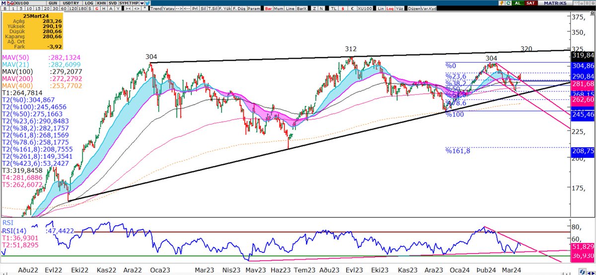The image size is (596, 275).
Task: Switch chart type to BarX
Action: [x=302, y=8]
